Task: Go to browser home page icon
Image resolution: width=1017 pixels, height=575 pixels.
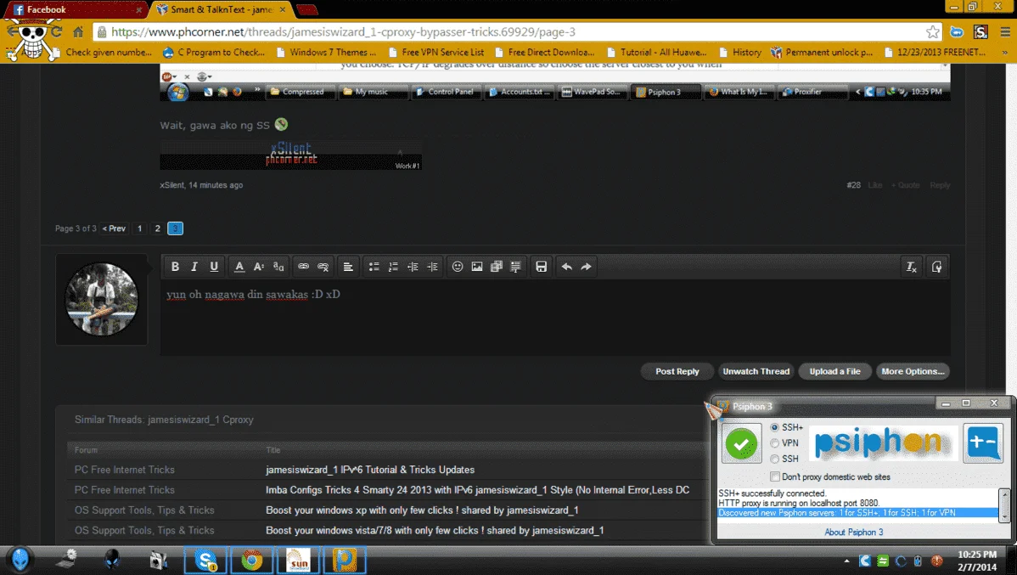Action: [78, 31]
